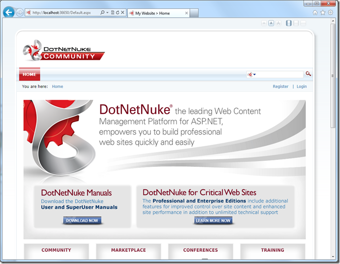Image resolution: width=340 pixels, height=264 pixels.
Task: Open the Register link
Action: [281, 87]
